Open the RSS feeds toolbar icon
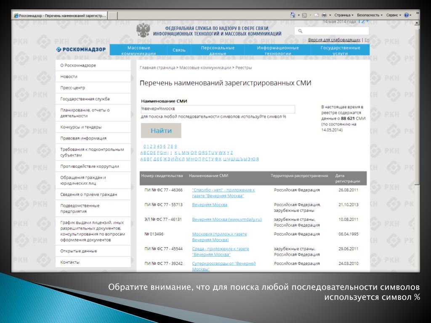The image size is (431, 323). point(304,16)
